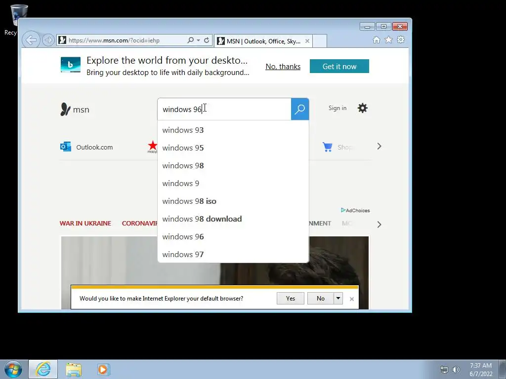Open Windows Explorer folder taskbar icon
Screen dimensions: 506x379
click(x=74, y=370)
